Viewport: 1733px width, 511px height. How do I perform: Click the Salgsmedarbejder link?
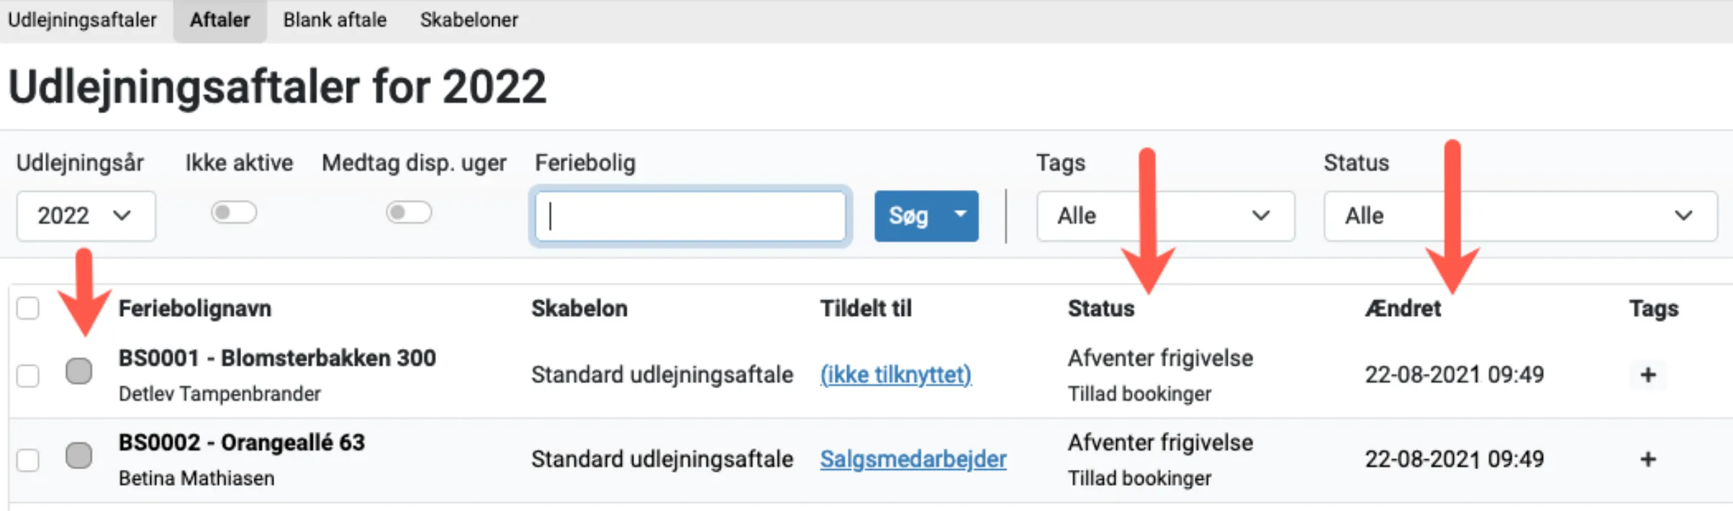913,459
